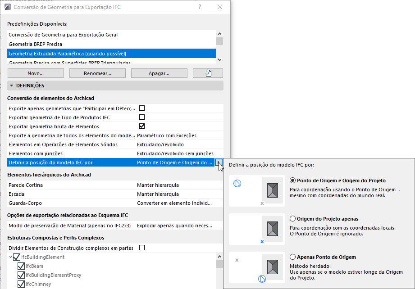Collapse the IfcBuildingElement tree node
This screenshot has width=415, height=289.
pyautogui.click(x=10, y=257)
